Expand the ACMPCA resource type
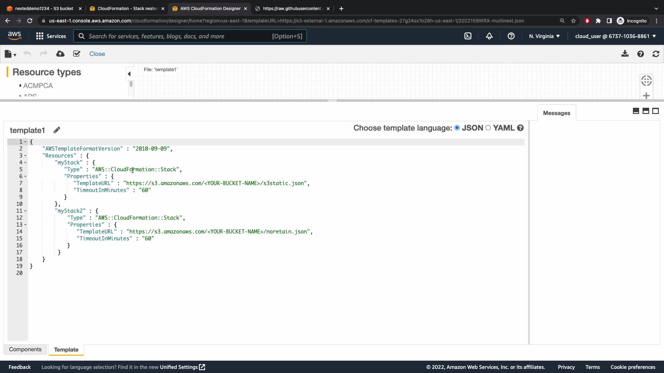Viewport: 664px width, 373px height. [20, 86]
